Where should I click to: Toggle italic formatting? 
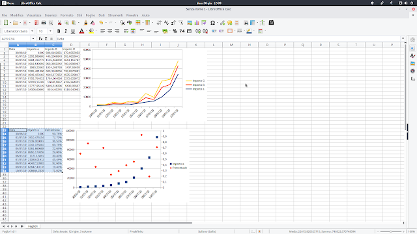(66, 31)
